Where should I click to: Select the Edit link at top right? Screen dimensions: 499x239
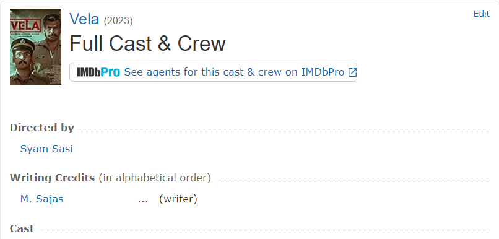click(x=482, y=14)
